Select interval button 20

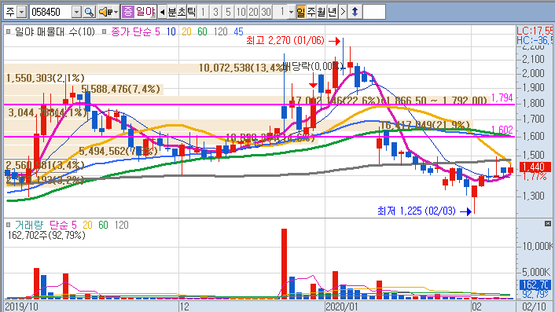click(253, 12)
